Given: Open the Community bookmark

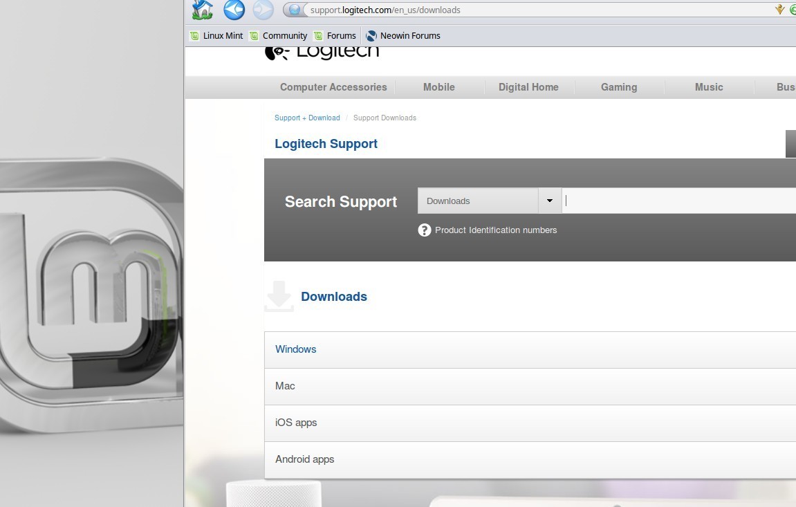Looking at the screenshot, I should point(279,35).
